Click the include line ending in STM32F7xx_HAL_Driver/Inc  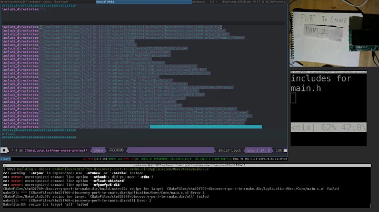[x=86, y=52]
